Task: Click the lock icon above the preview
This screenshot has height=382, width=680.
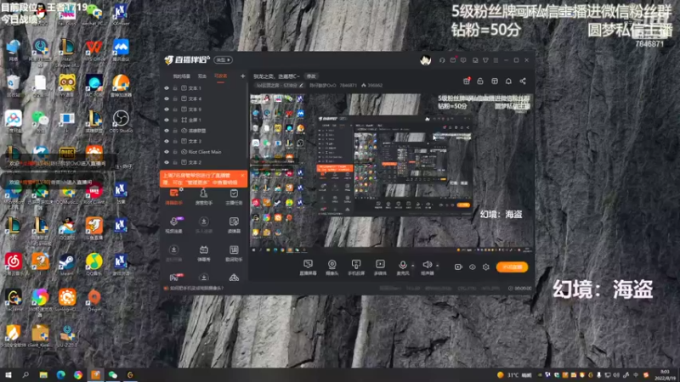Action: tap(480, 81)
